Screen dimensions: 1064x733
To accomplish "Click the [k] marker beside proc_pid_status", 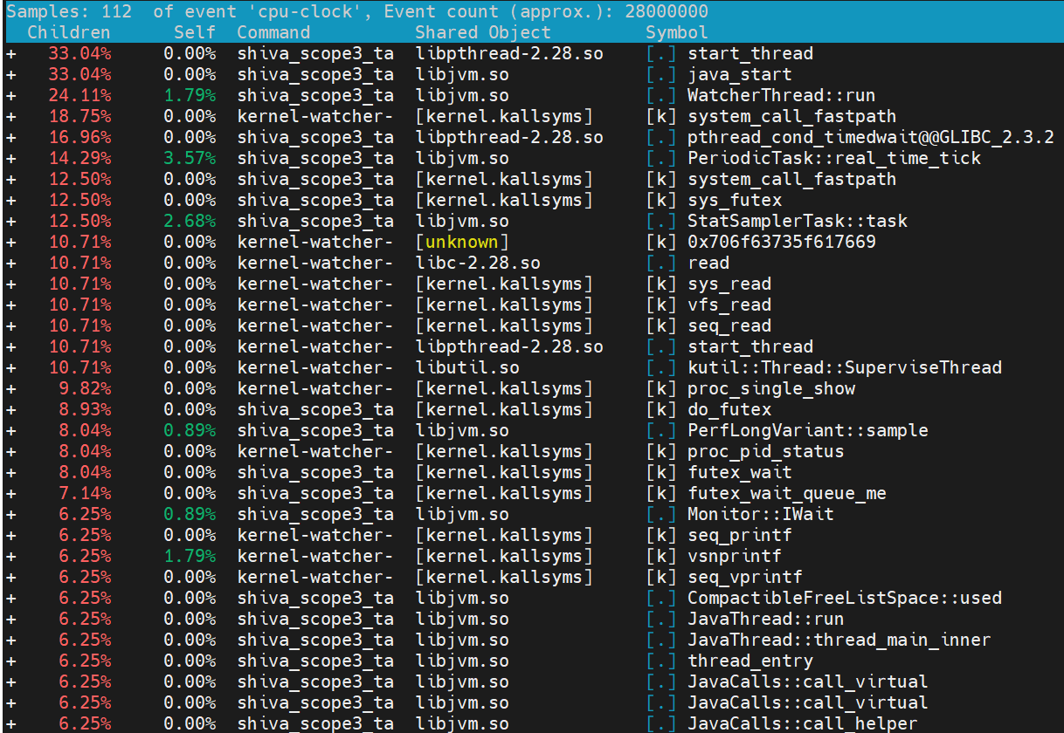I will point(661,452).
